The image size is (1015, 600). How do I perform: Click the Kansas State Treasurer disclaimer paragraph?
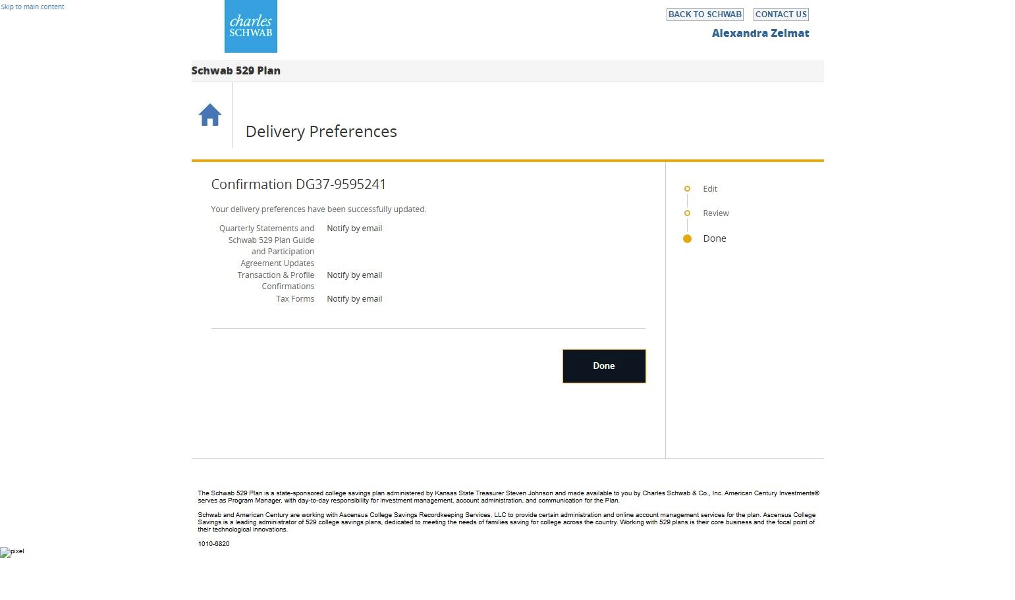[508, 497]
